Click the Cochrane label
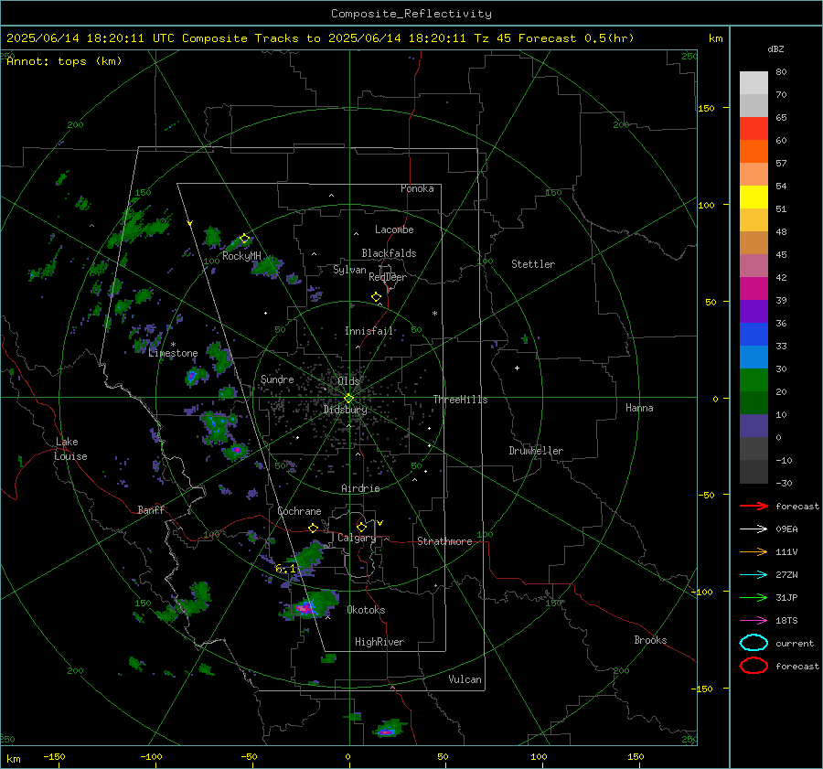Screen dimensions: 823x769 [x=299, y=511]
